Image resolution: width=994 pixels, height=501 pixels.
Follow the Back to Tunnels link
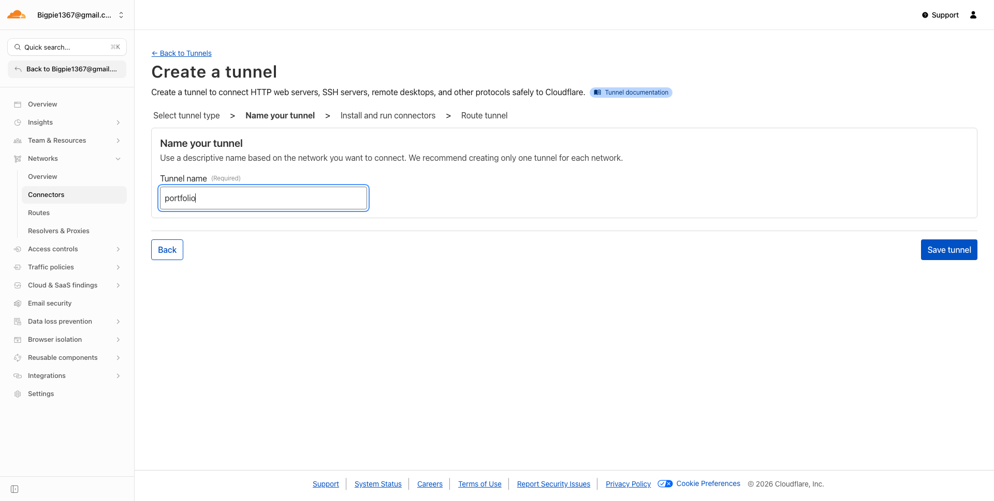click(x=182, y=53)
